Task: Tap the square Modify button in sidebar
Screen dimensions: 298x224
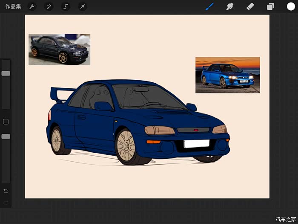Action: [x=6, y=122]
